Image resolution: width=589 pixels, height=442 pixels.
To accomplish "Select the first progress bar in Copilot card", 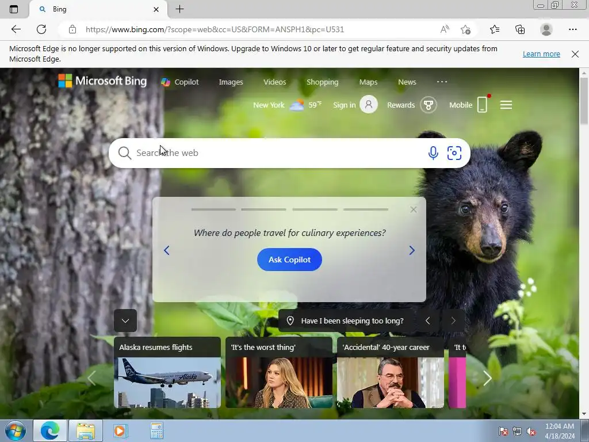I will point(213,209).
